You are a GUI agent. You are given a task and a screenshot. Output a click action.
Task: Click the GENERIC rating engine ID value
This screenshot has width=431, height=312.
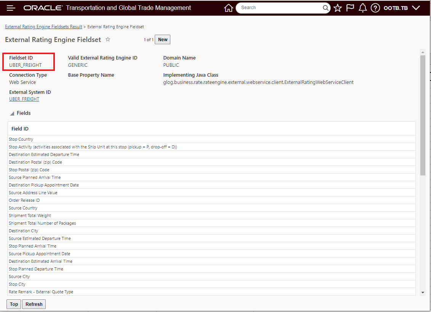pyautogui.click(x=78, y=65)
